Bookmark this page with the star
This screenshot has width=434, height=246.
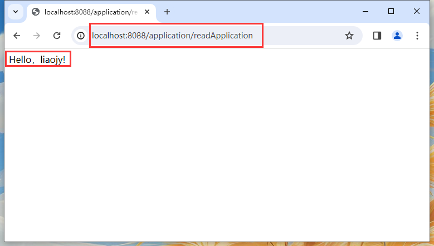coord(349,36)
